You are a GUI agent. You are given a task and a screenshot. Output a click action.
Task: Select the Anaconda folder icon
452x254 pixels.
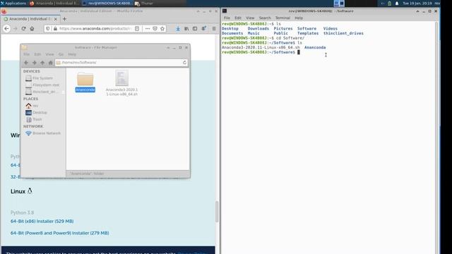[85, 79]
